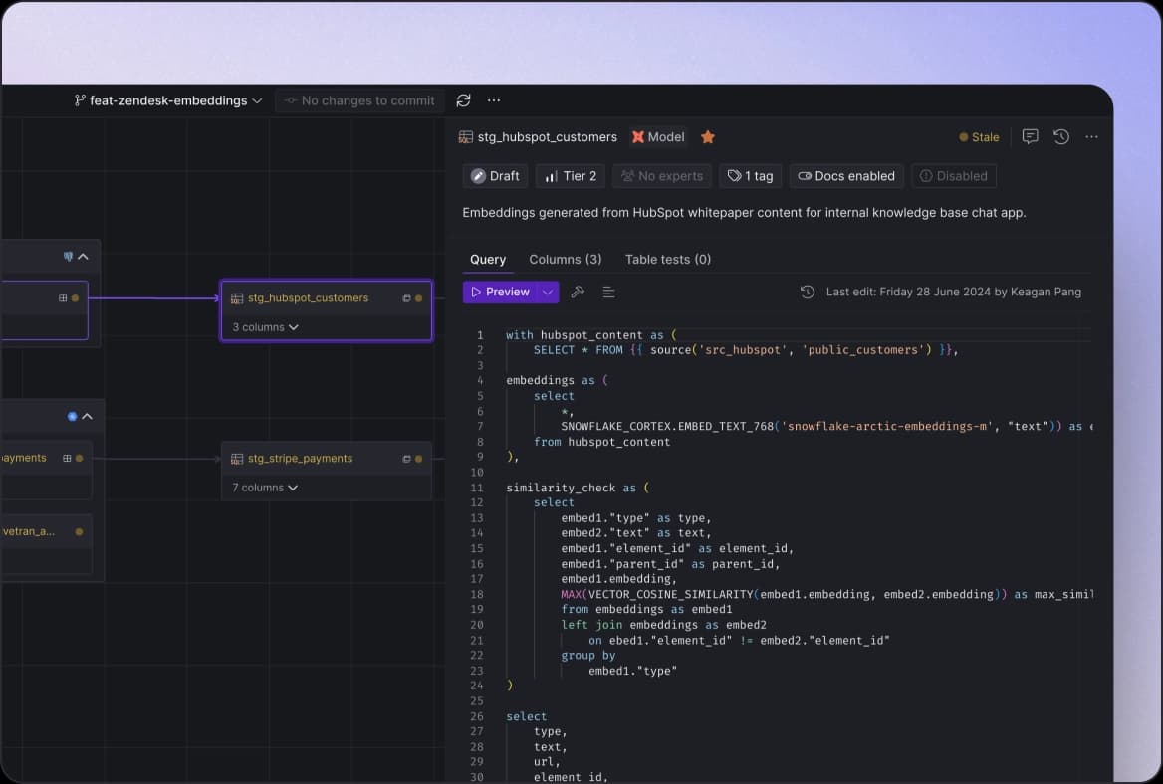Click the format SQL wand icon

pos(578,292)
